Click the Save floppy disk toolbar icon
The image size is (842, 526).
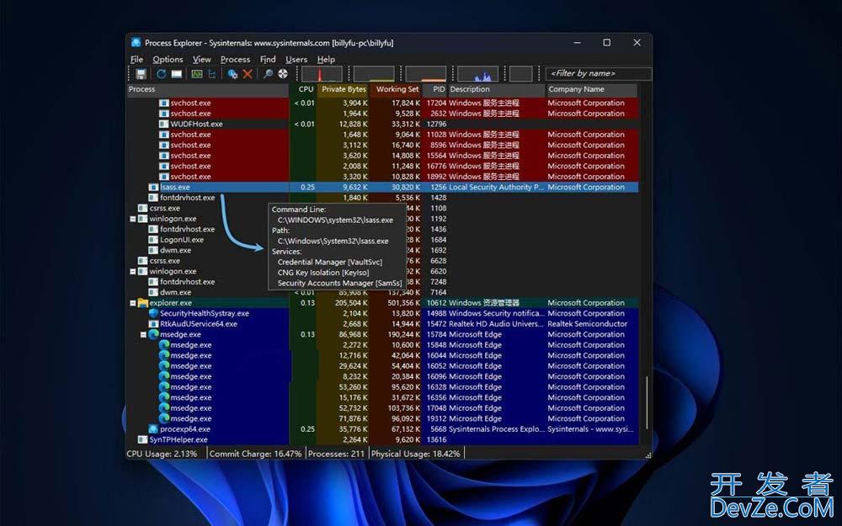point(141,74)
